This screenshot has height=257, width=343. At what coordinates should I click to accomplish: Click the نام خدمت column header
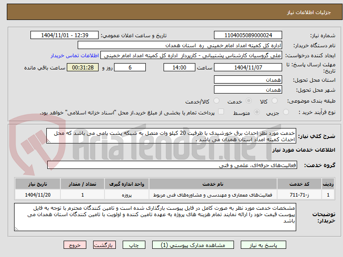coord(213,184)
